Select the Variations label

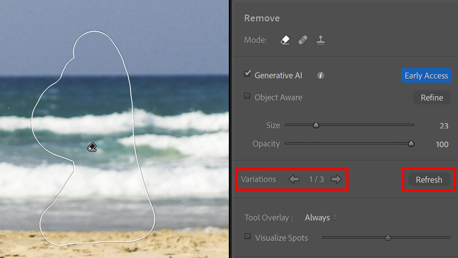[259, 179]
